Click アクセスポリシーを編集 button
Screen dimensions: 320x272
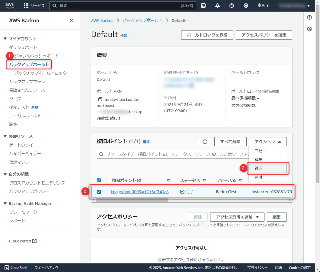[264, 35]
